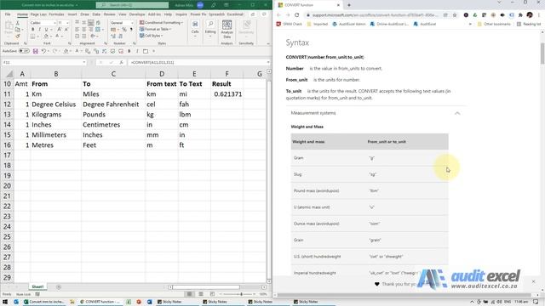Open the Other bookmarks folder
Image resolution: width=545 pixels, height=306 pixels.
pos(494,25)
